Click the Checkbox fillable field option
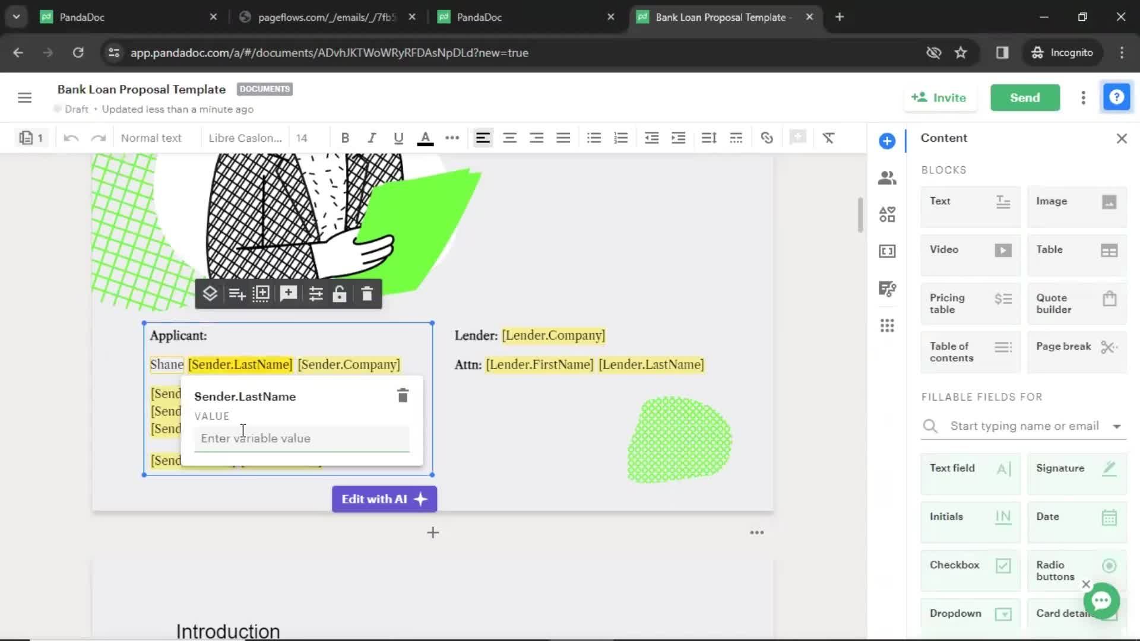 point(970,564)
